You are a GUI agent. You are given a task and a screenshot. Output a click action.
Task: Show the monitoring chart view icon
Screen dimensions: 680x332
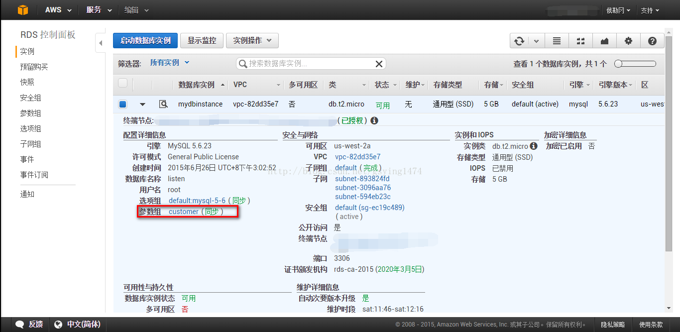pyautogui.click(x=604, y=41)
